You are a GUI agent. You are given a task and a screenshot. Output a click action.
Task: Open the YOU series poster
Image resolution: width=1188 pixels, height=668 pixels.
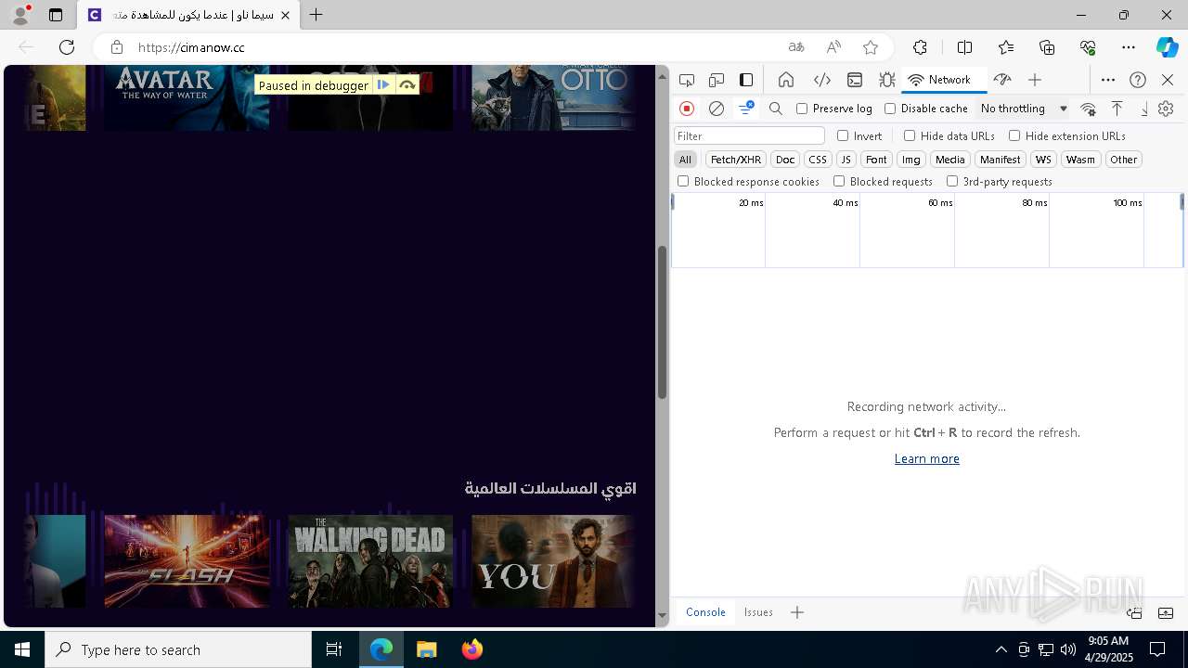click(x=553, y=561)
